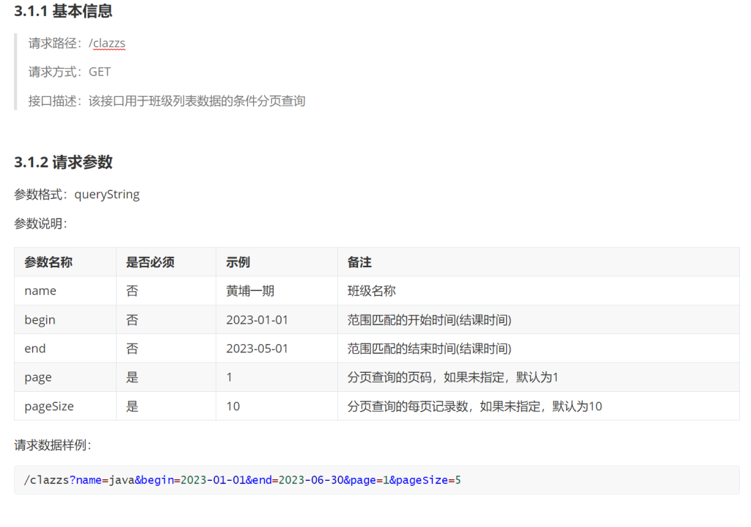Click the 示例 column header
Viewport: 751px width, 527px height.
[x=238, y=262]
